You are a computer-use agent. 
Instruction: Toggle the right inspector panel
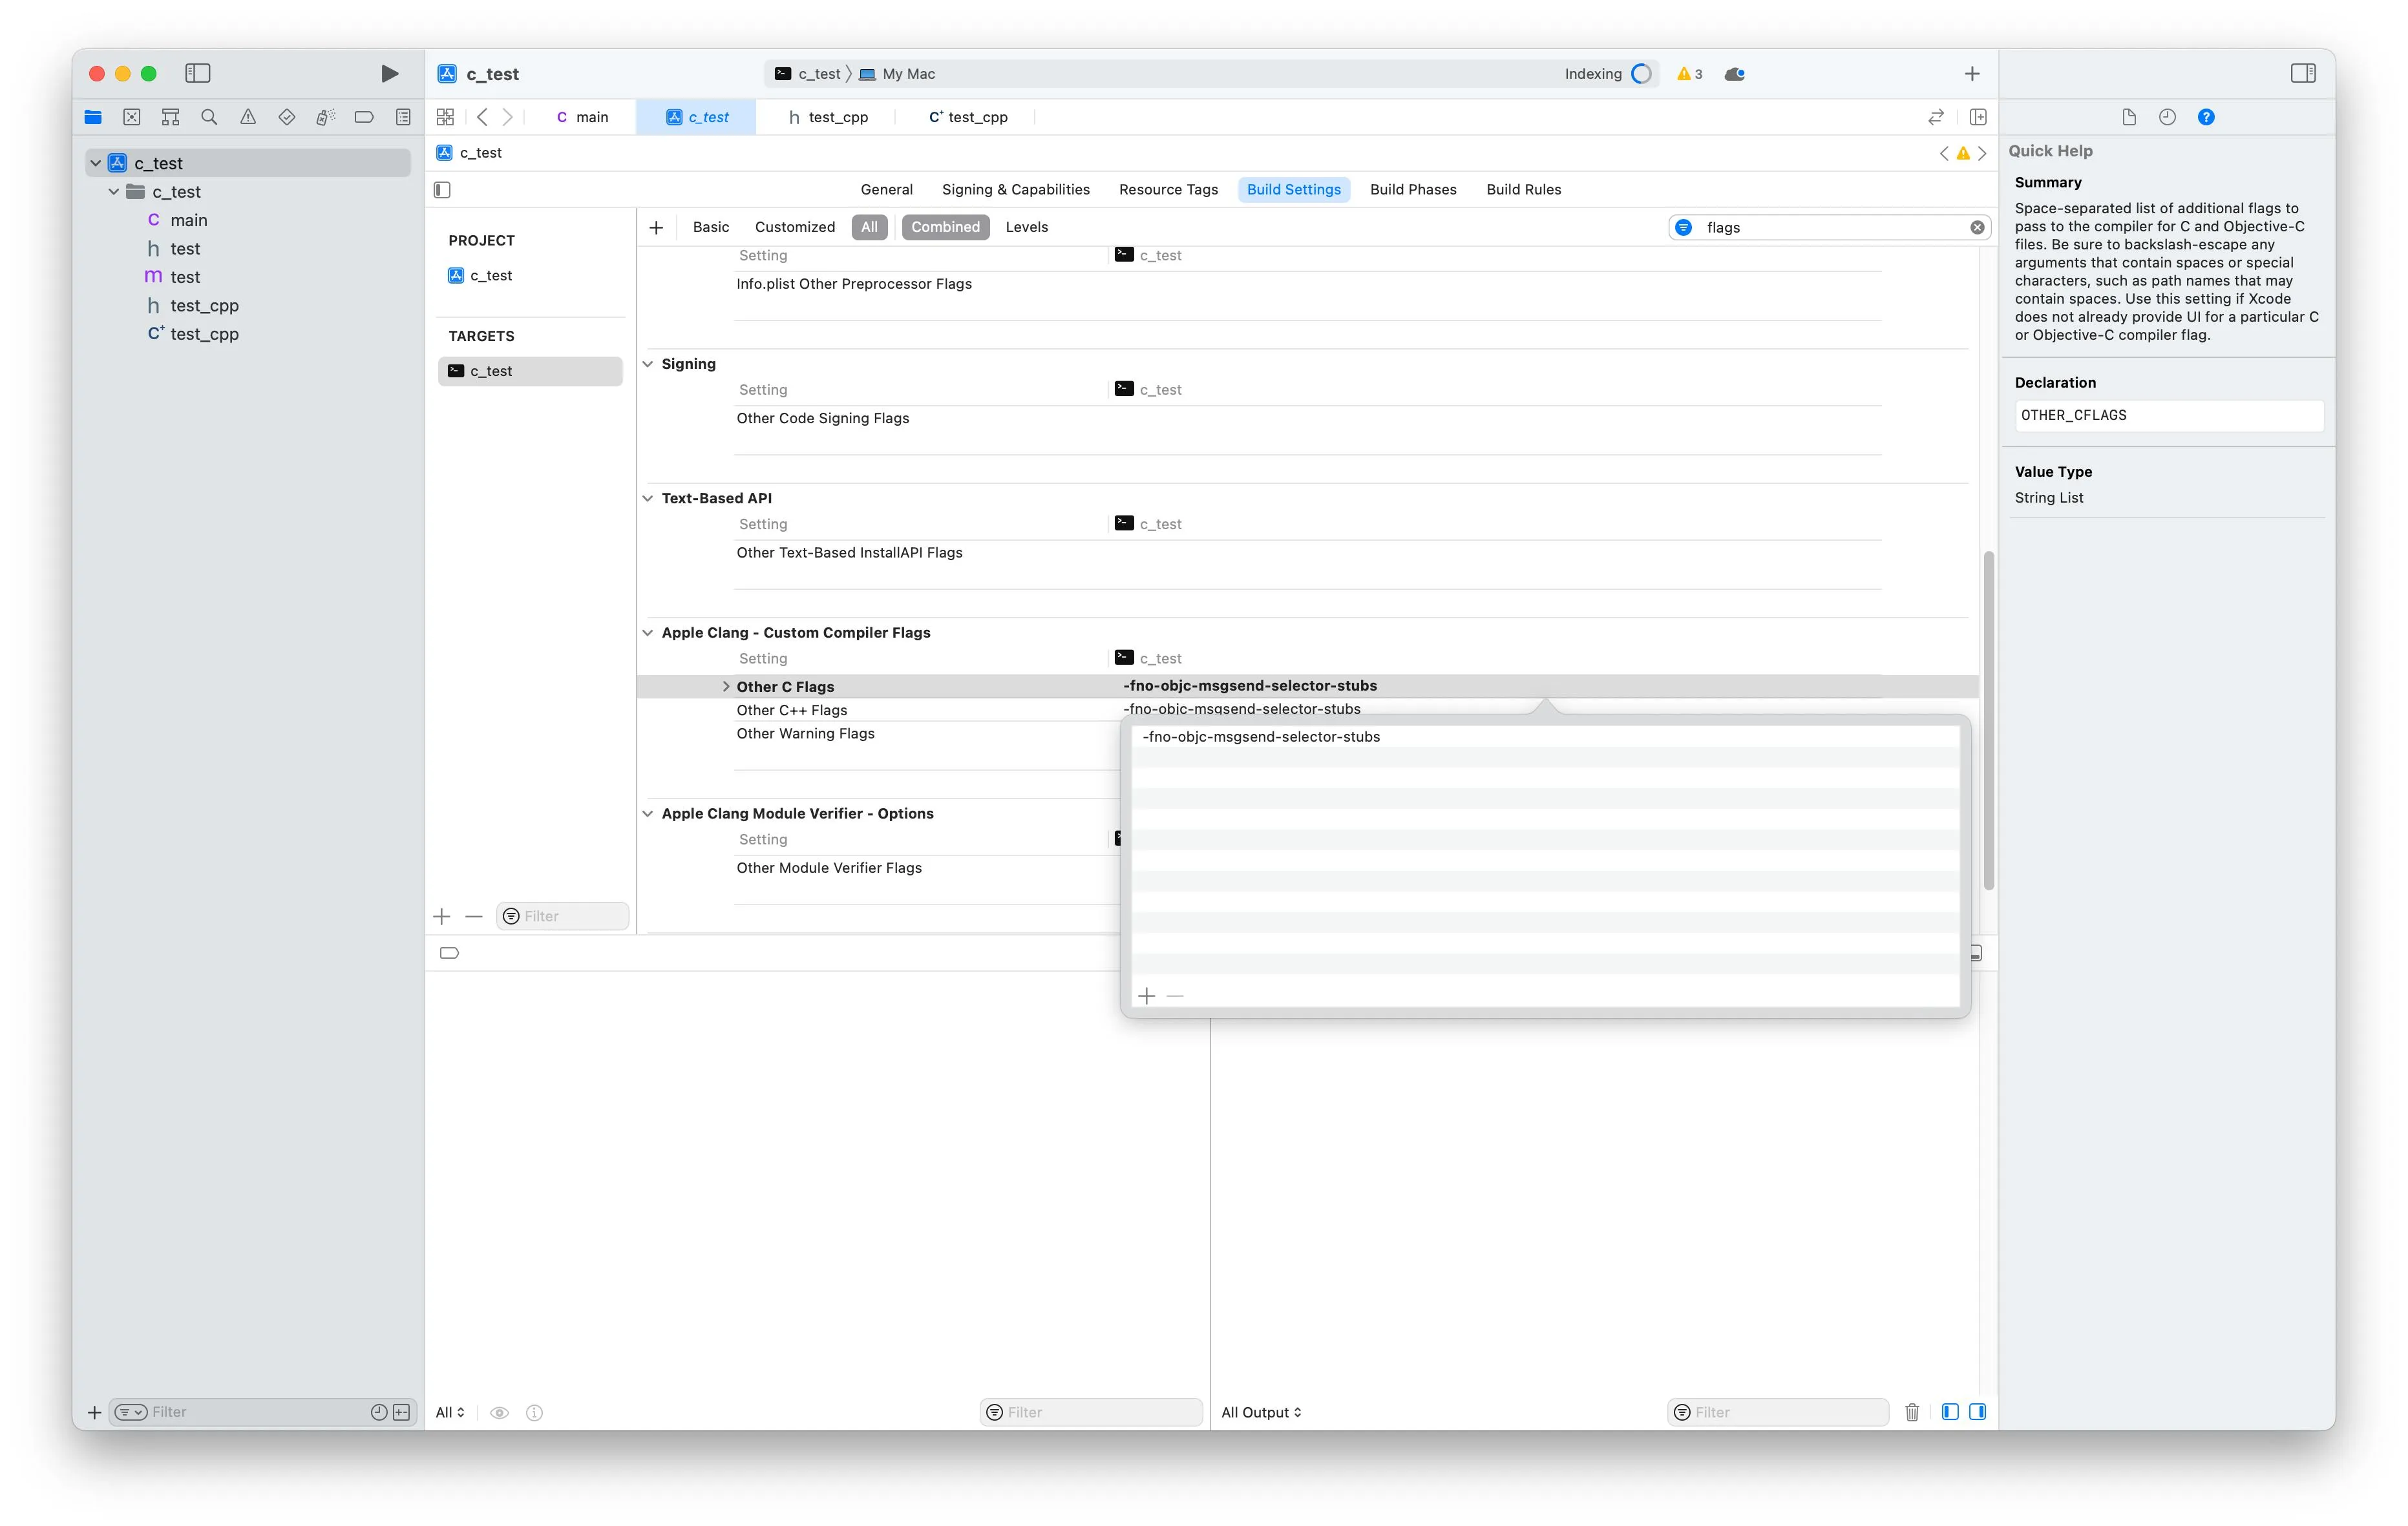[x=2302, y=73]
